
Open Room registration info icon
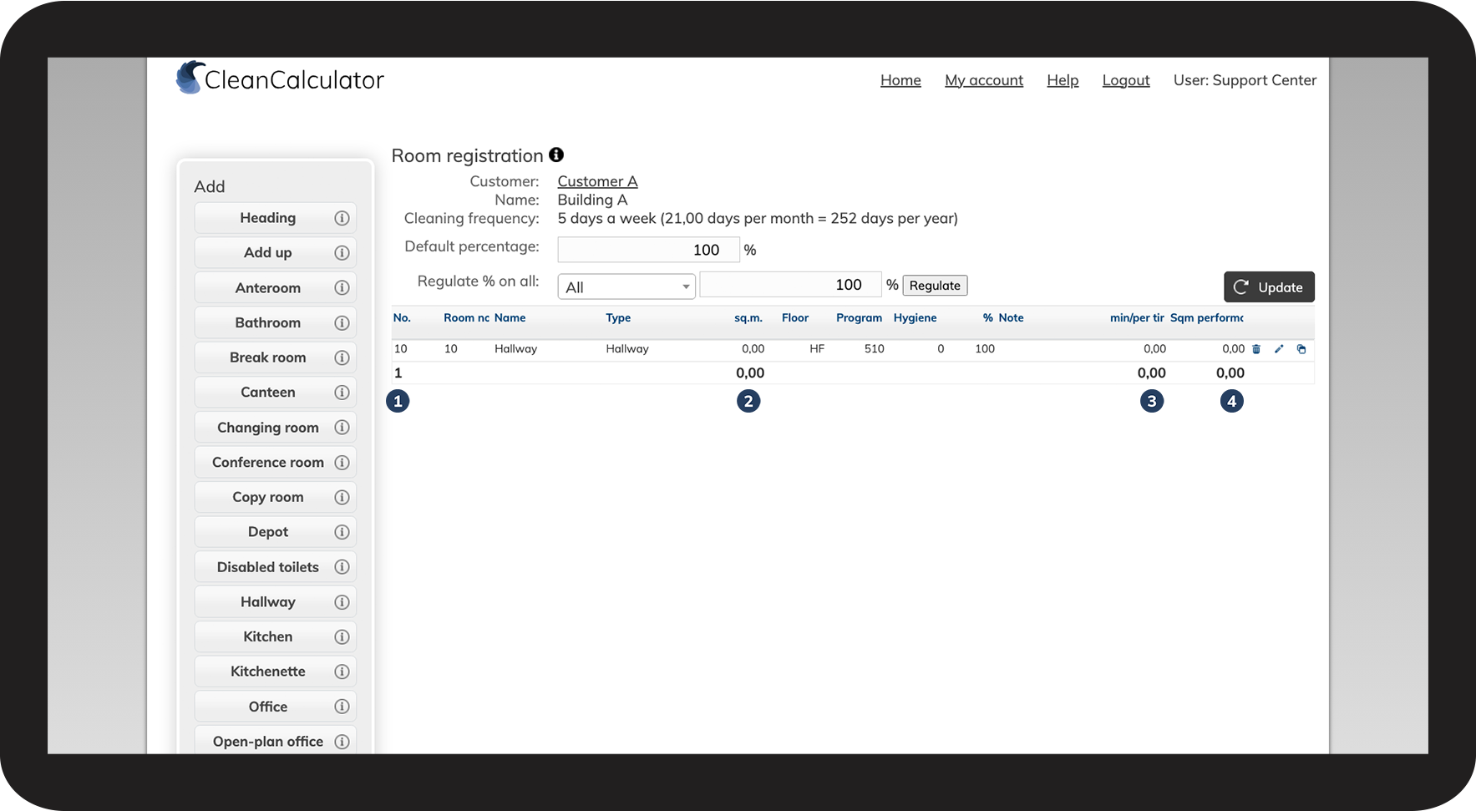click(556, 155)
